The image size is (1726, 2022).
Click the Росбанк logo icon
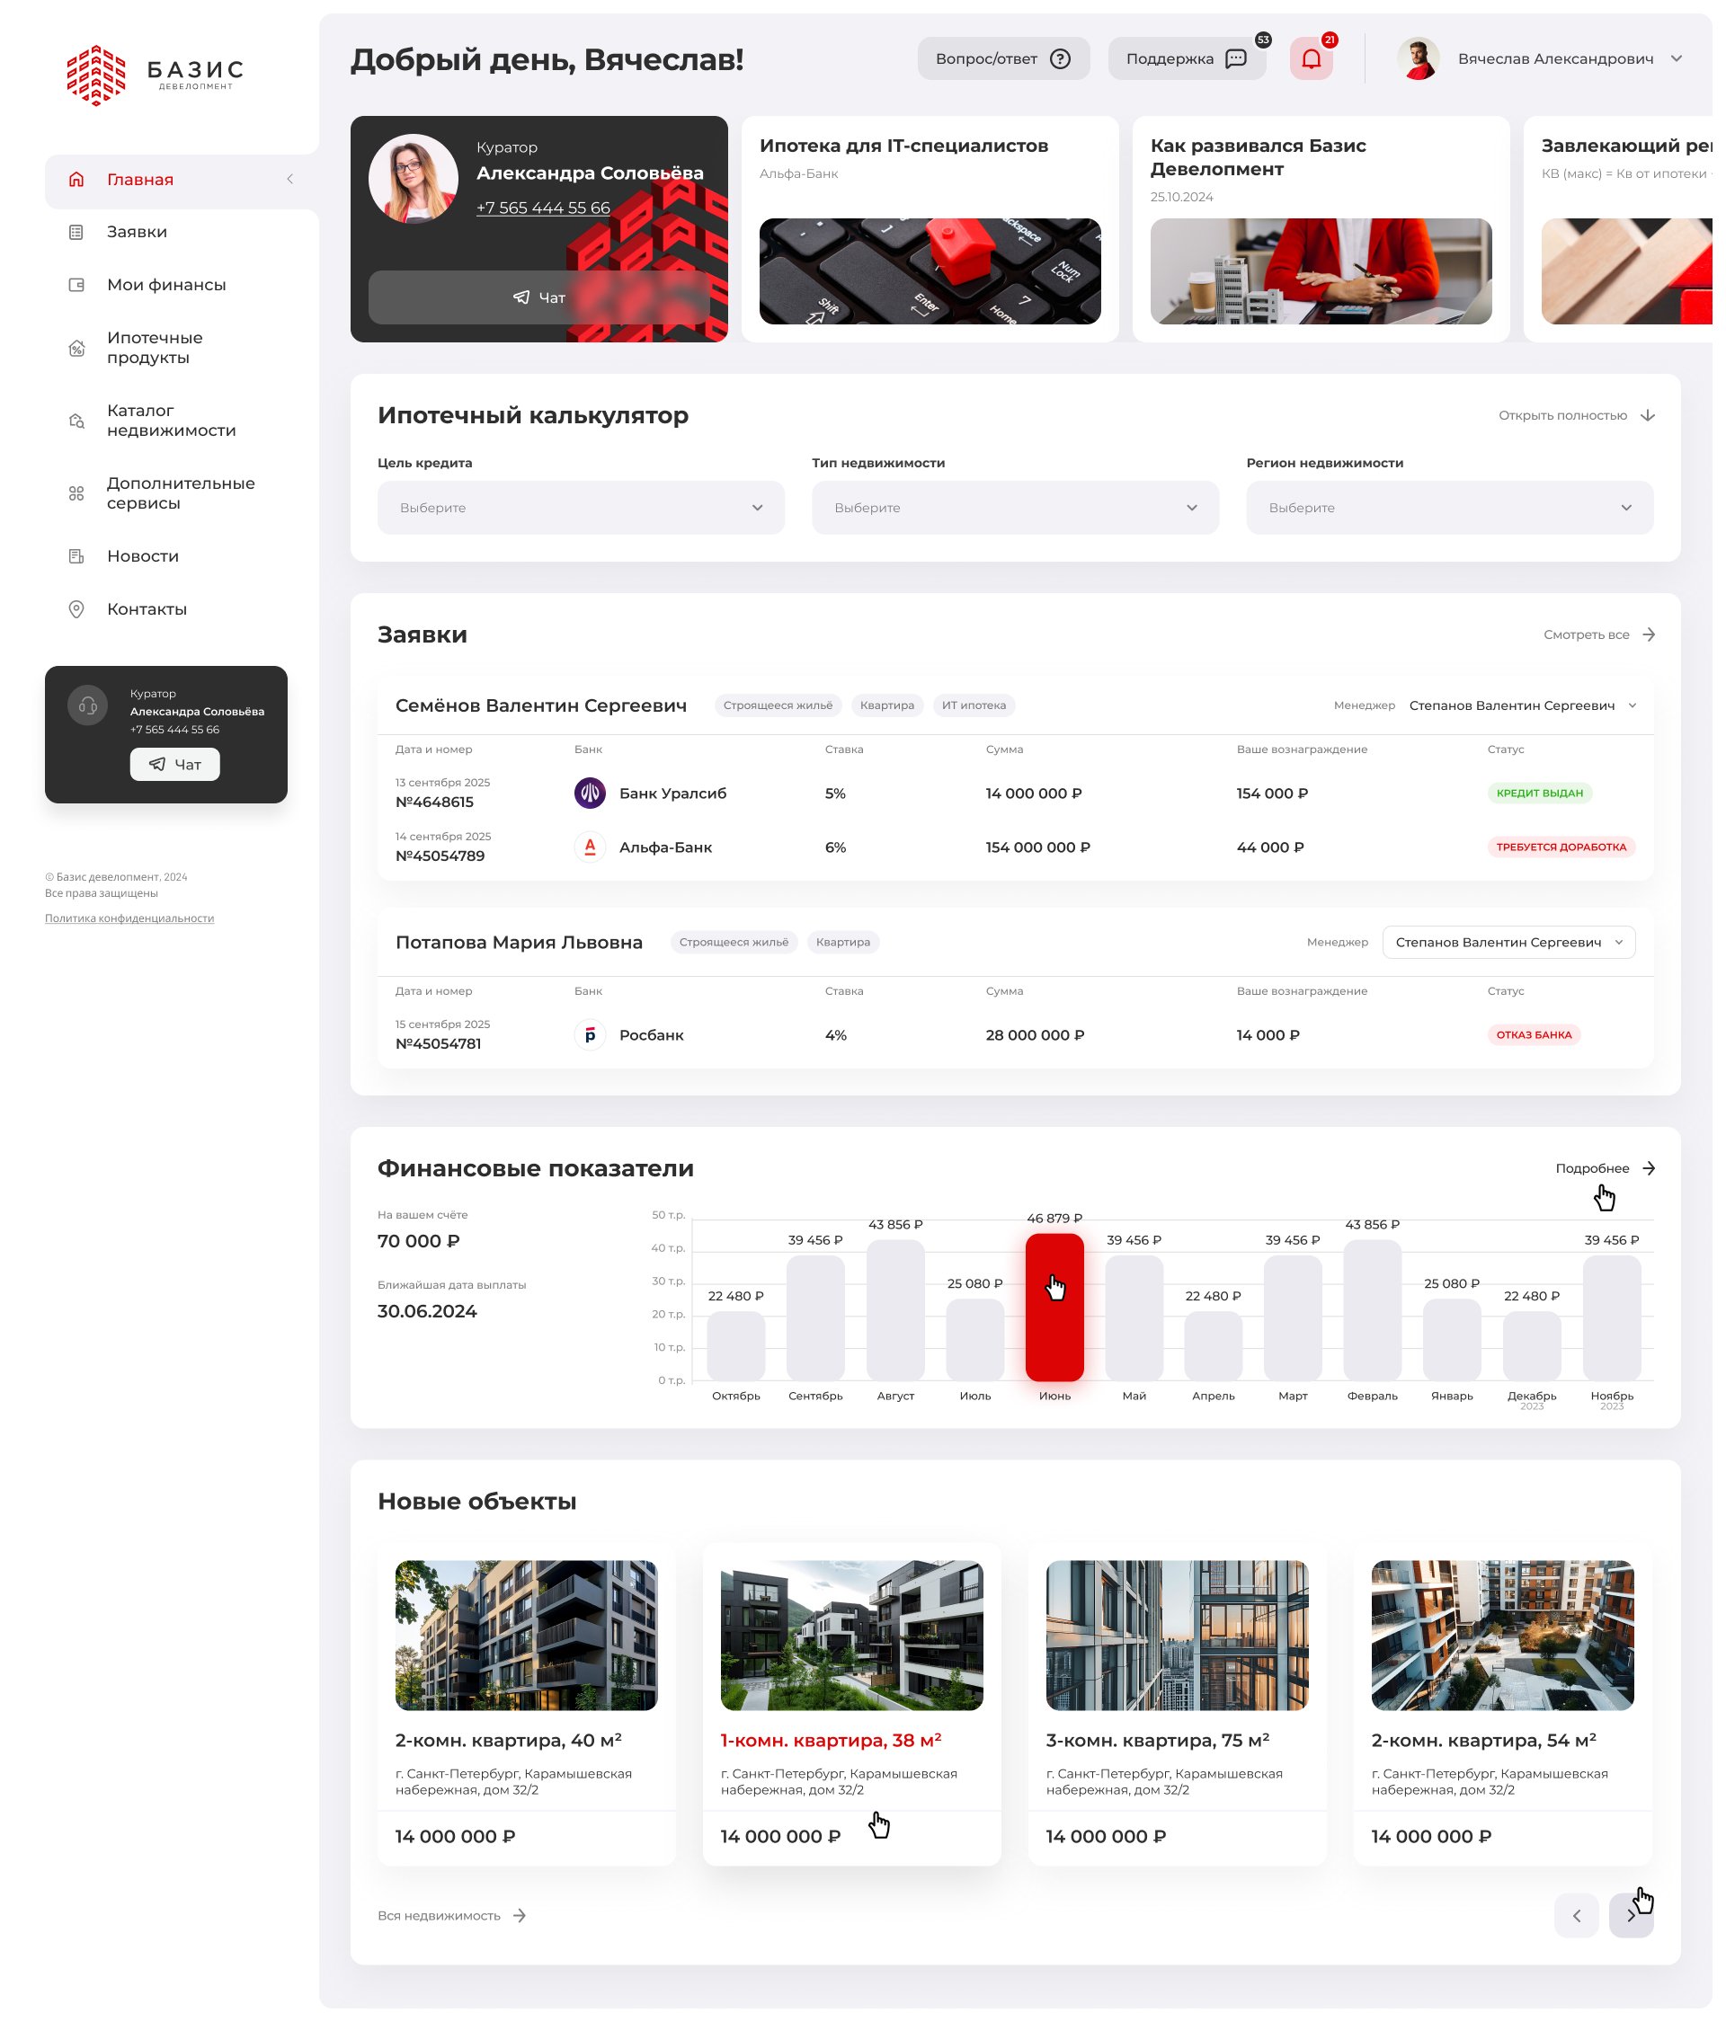(590, 1034)
